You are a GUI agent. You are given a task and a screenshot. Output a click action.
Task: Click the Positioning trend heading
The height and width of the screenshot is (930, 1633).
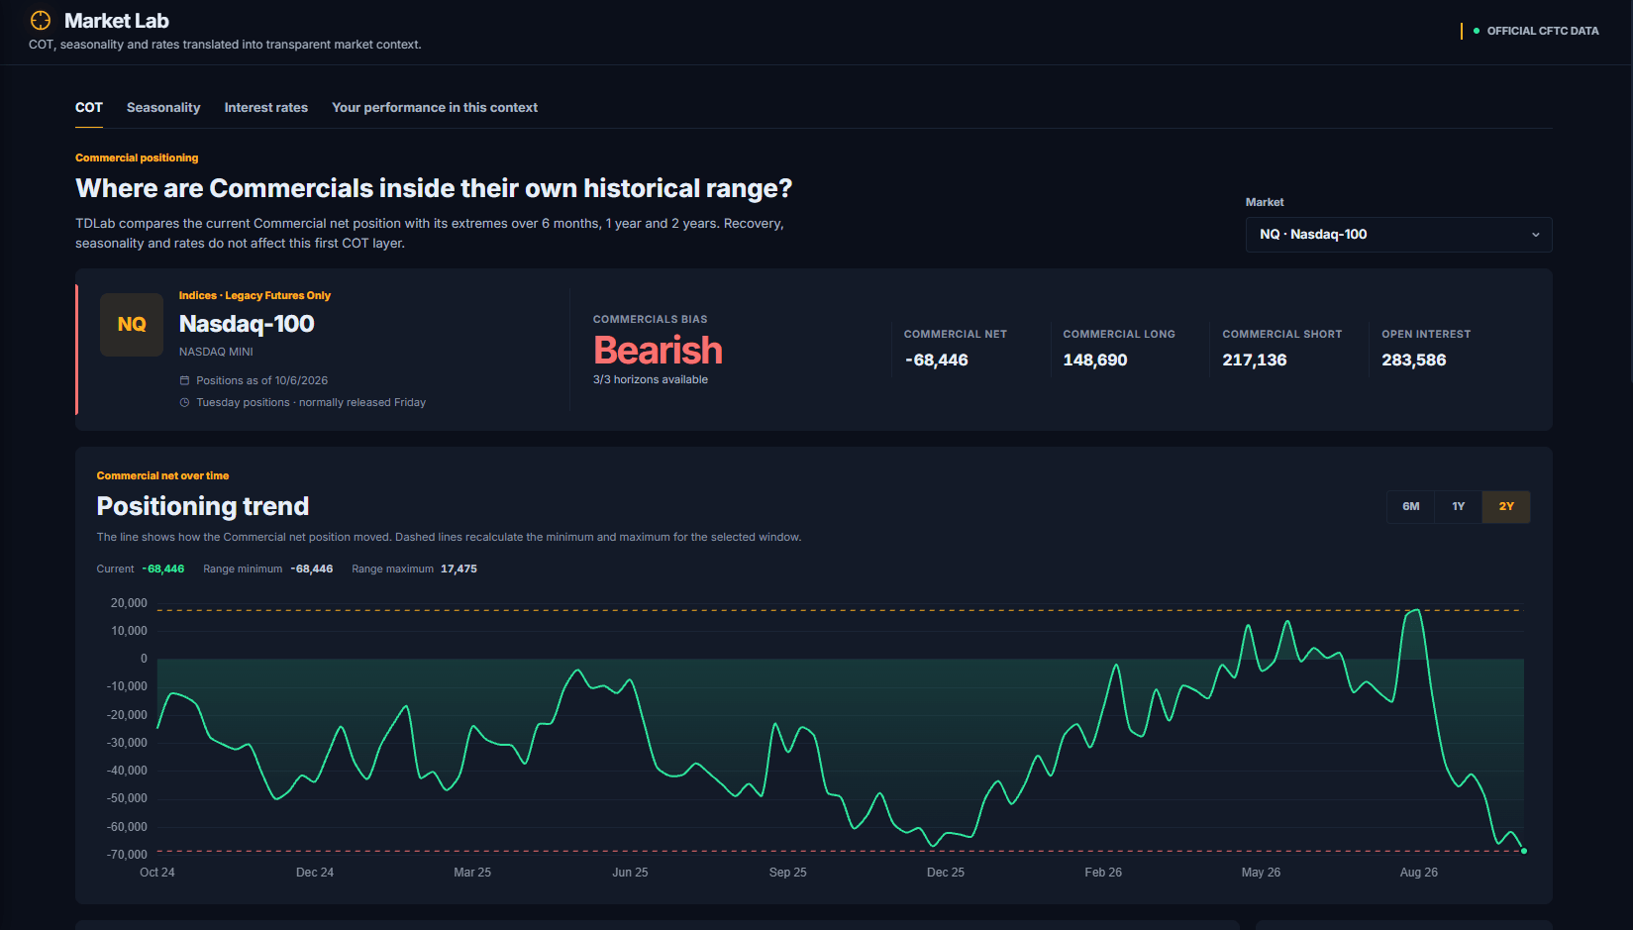pos(203,506)
